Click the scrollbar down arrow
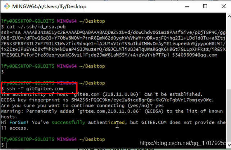This screenshot has width=231, height=150. coord(229,145)
